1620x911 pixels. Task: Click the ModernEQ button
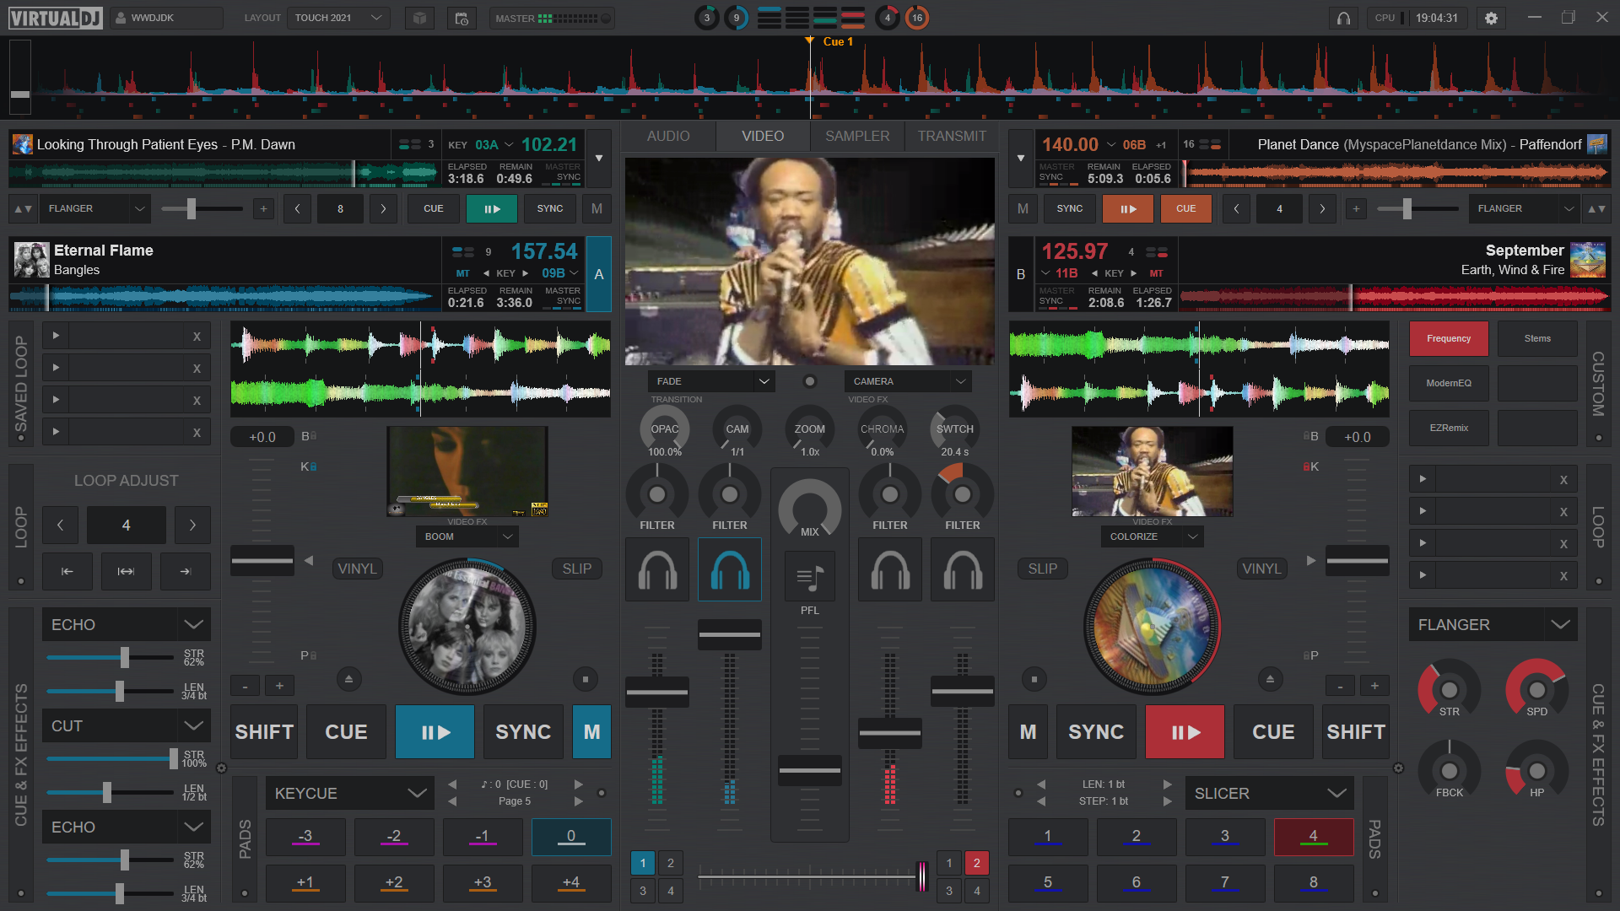click(x=1449, y=383)
